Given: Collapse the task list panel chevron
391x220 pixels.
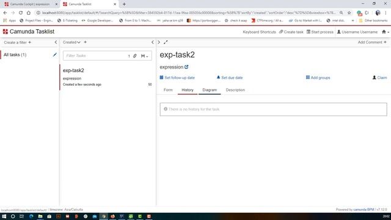Looking at the screenshot, I should click(153, 42).
